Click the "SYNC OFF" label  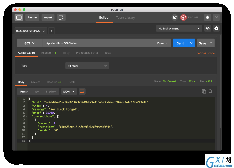tap(193, 18)
